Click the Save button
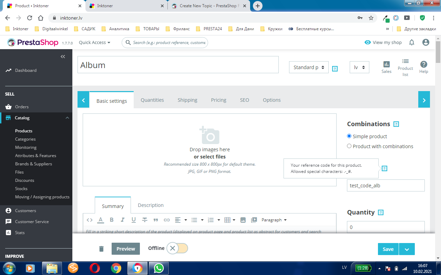 [388, 249]
